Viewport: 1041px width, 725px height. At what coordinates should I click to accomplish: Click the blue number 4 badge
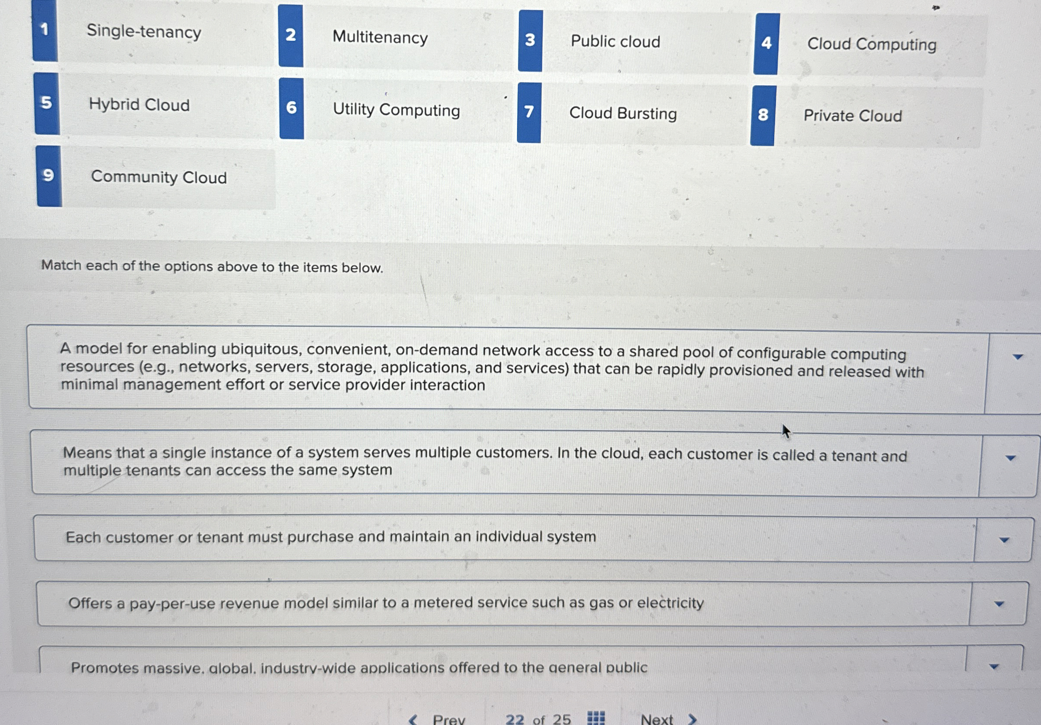[x=766, y=43]
